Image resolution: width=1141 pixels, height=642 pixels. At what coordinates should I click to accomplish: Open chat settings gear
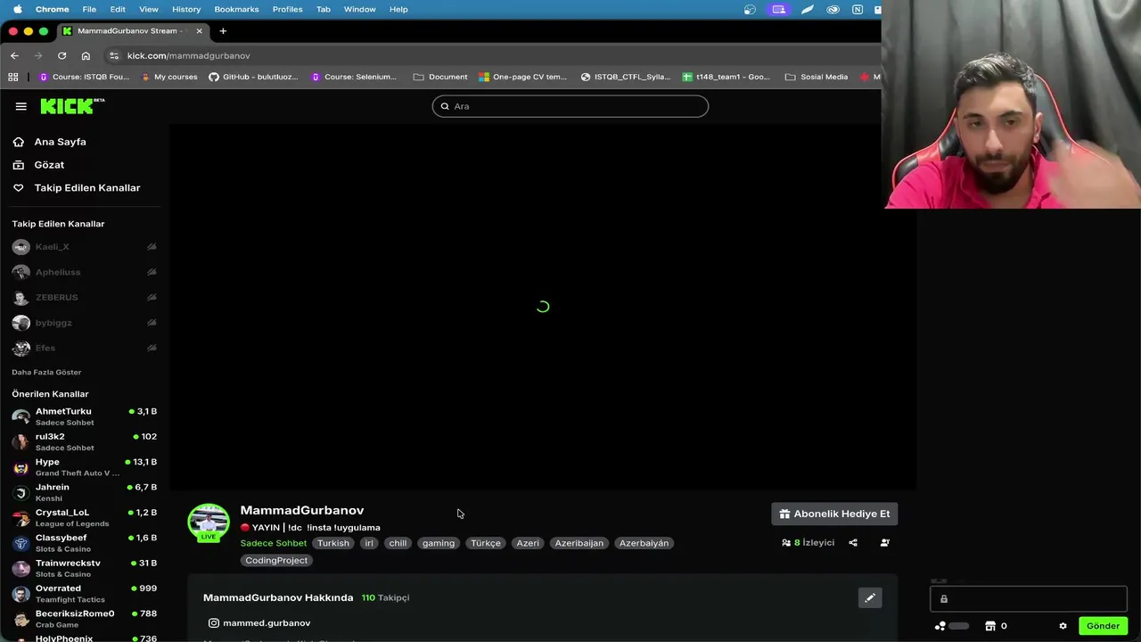(x=1063, y=626)
